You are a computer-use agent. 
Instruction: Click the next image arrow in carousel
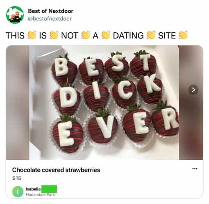pyautogui.click(x=193, y=90)
